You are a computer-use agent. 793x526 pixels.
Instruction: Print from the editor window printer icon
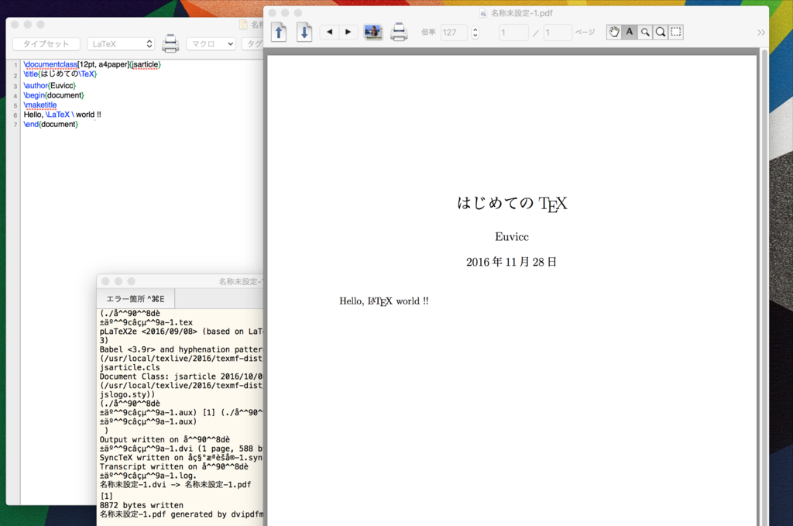(x=170, y=44)
